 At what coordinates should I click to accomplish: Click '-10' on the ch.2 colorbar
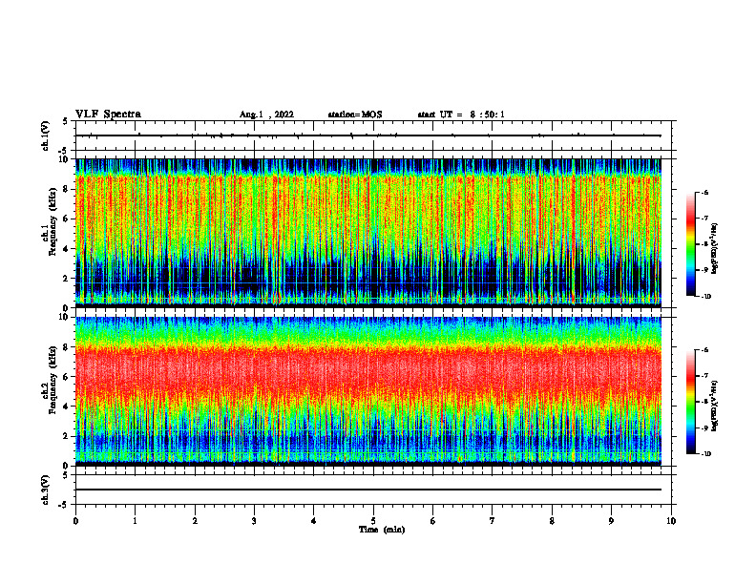click(705, 454)
